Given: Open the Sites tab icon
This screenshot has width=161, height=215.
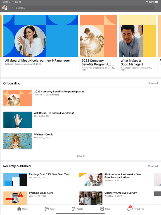Looking at the screenshot, I should (102, 209).
